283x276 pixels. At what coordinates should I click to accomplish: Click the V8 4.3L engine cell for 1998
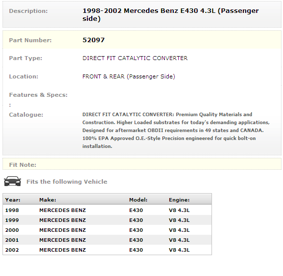coord(179,210)
